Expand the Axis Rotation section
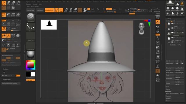Image resolution: width=186 pixels, height=104 pixels. tap(6, 80)
